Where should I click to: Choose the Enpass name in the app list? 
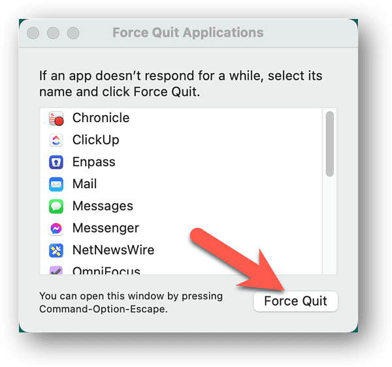coord(93,162)
